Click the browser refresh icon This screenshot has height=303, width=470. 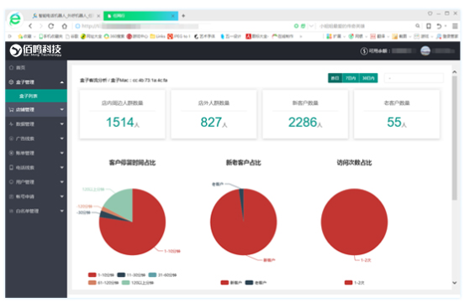pyautogui.click(x=51, y=26)
